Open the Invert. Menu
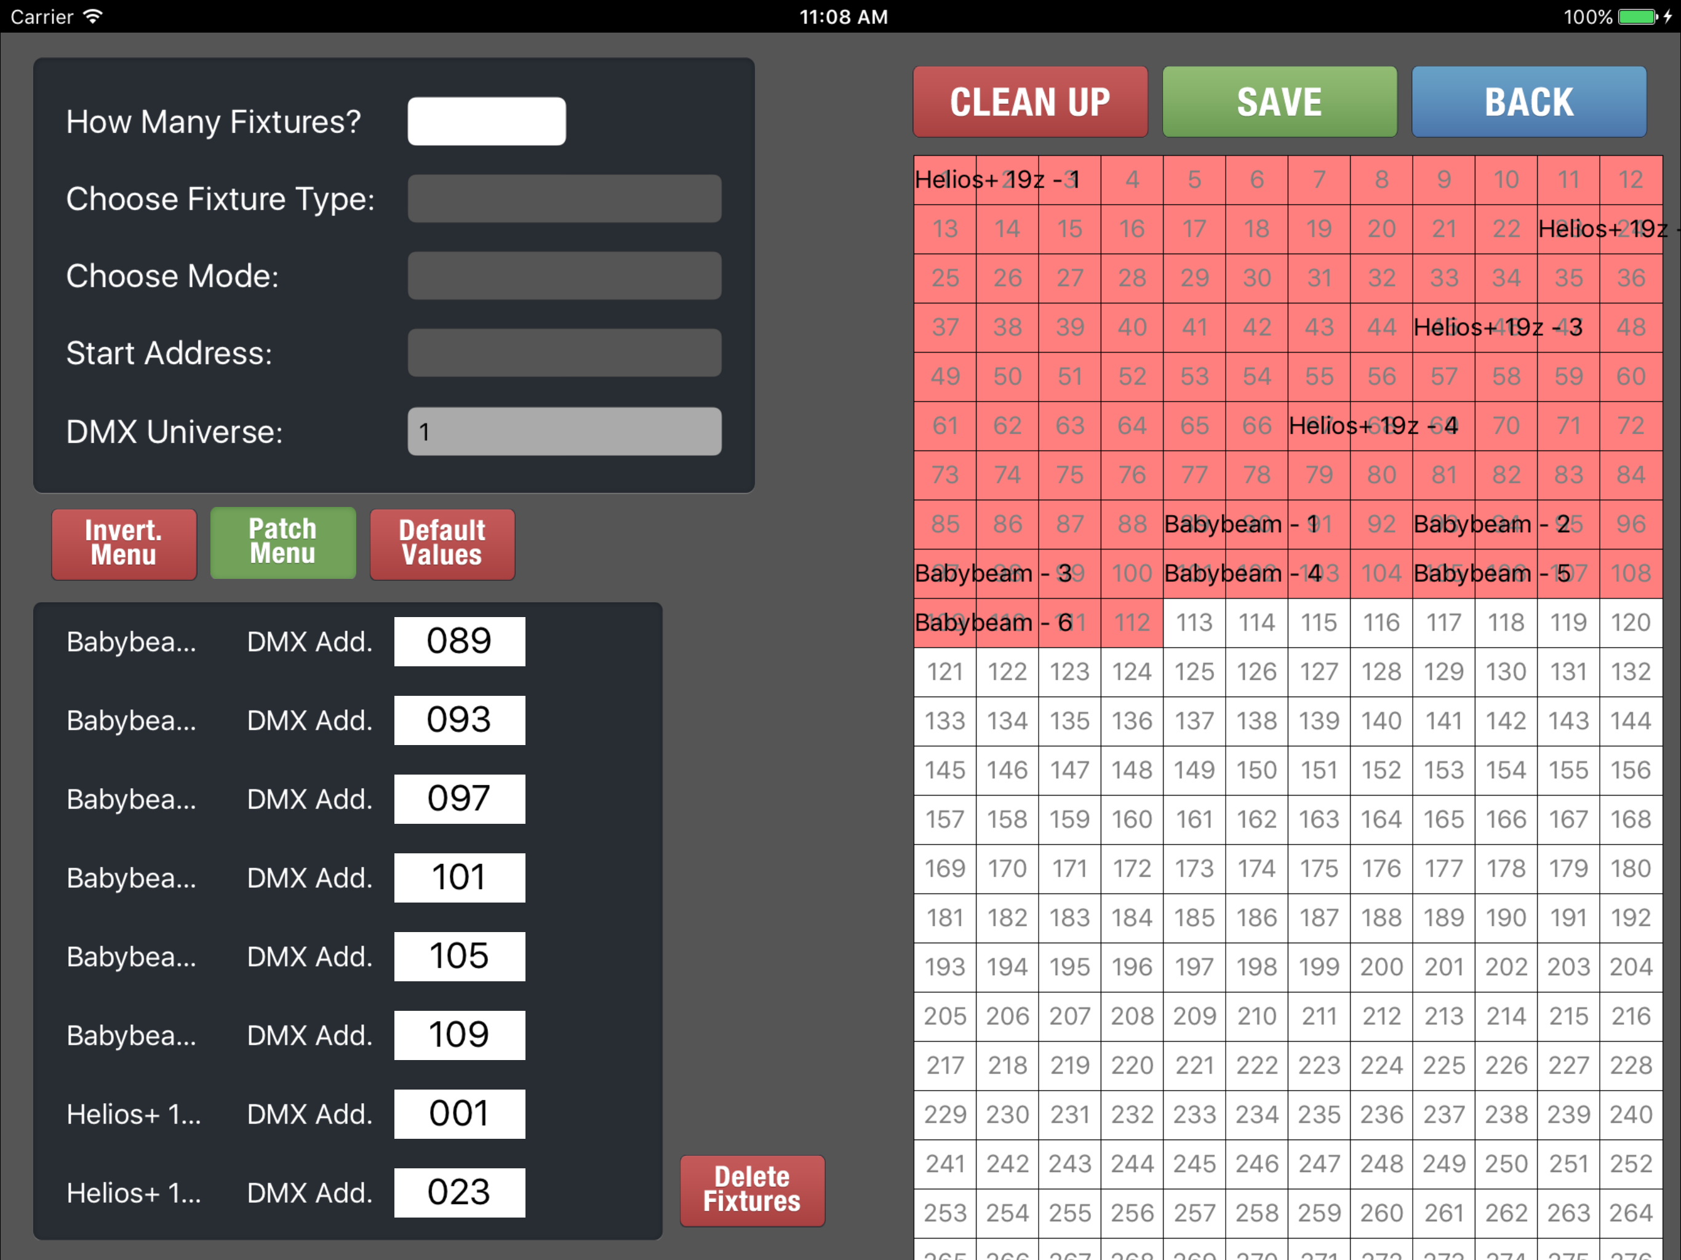The height and width of the screenshot is (1260, 1681). [x=124, y=543]
